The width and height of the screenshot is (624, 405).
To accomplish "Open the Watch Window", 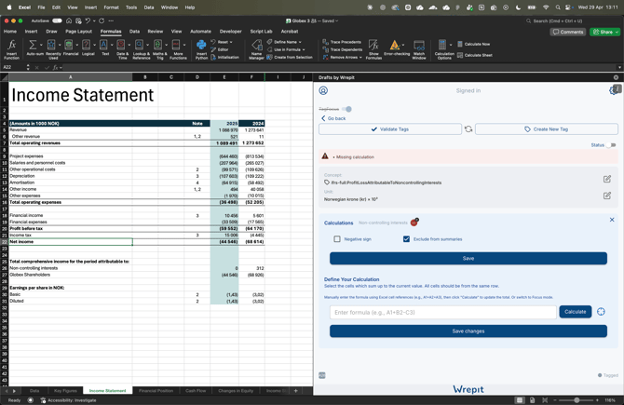I will click(x=419, y=49).
